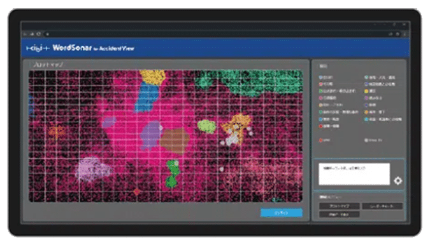This screenshot has width=430, height=247.
Task: Click the crosshair target icon beside the text box
Action: click(x=398, y=180)
